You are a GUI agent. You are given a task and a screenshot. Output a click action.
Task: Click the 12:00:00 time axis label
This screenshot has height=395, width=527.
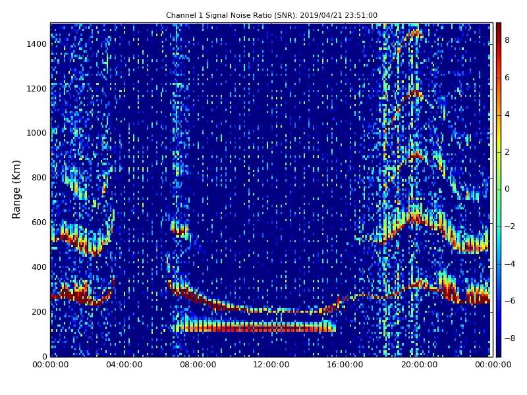tap(271, 365)
